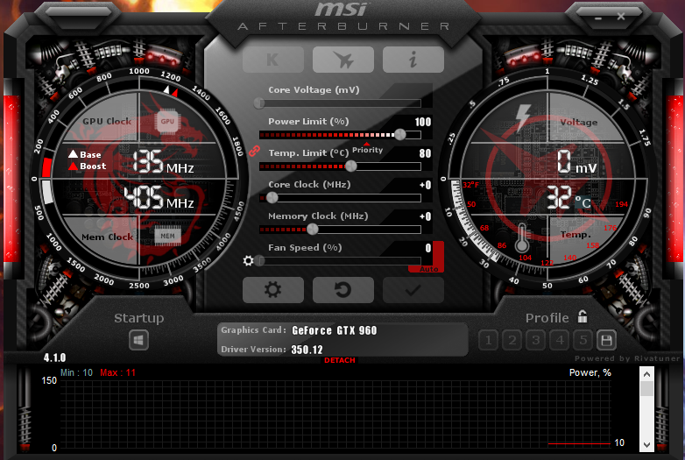Click the Power, % graph label
The width and height of the screenshot is (685, 460).
tap(590, 372)
